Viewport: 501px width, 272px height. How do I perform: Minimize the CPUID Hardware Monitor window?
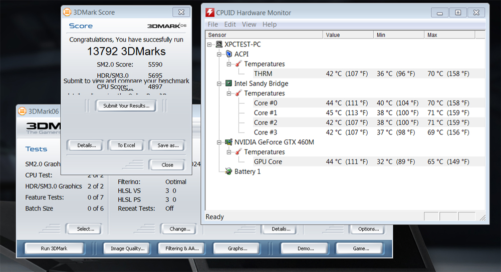440,13
